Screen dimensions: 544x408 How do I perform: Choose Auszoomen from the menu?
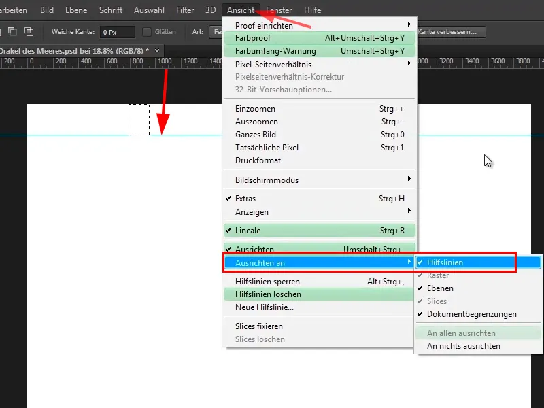coord(319,122)
